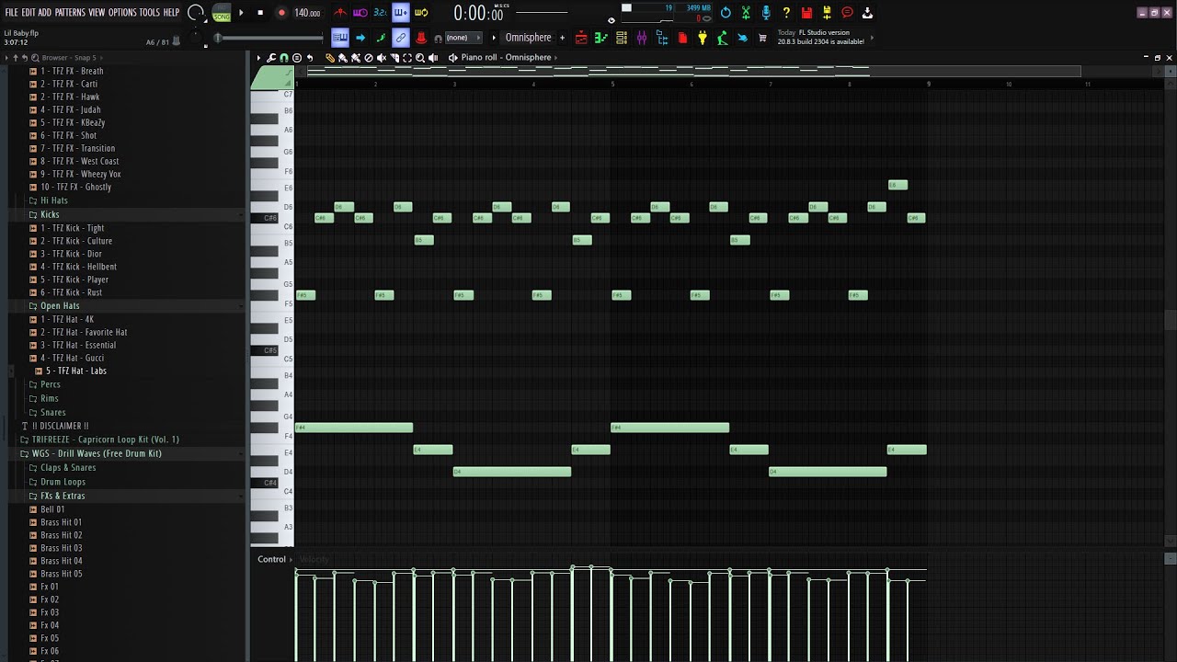The height and width of the screenshot is (662, 1177).
Task: Toggle Pattern/Song mode switch
Action: [222, 13]
